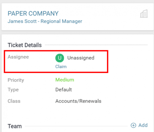Click the company building icon
The width and height of the screenshot is (154, 132).
click(144, 14)
